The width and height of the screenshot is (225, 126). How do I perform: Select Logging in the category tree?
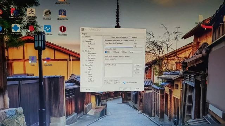click(x=91, y=39)
